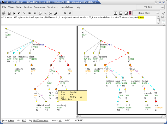Image resolution: width=167 pixels, height=124 pixels.
Task: Open the Bookmarks menu
Action: [x=39, y=7]
